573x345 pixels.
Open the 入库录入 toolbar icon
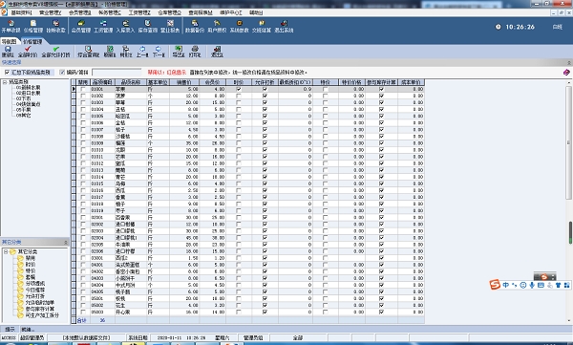[125, 27]
